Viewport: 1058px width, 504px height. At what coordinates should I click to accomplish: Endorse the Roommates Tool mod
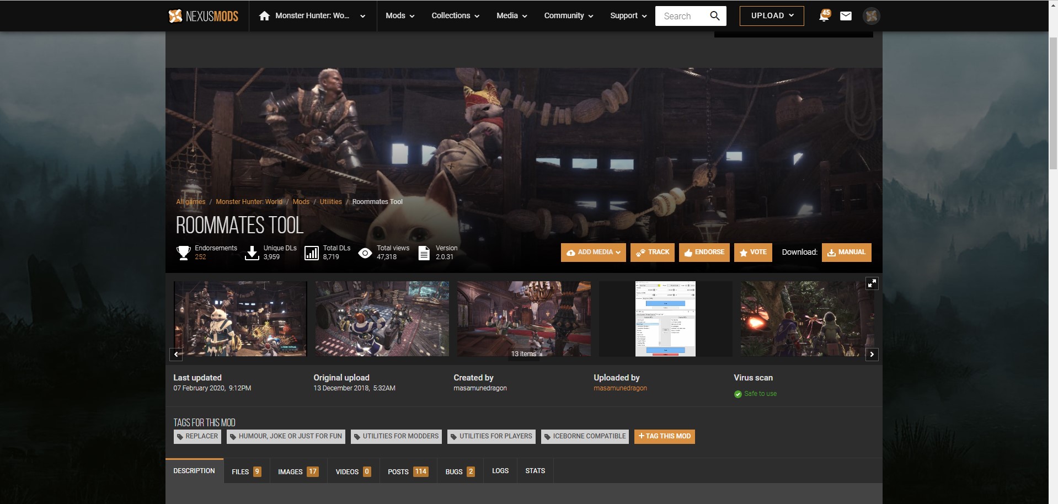[704, 253]
